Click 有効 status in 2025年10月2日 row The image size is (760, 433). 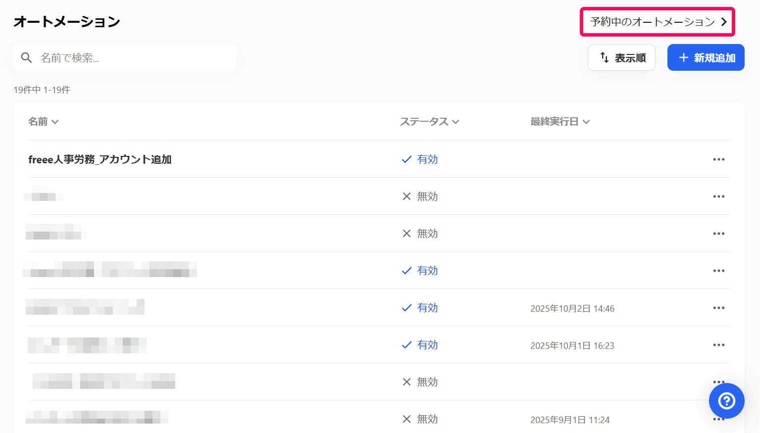(x=420, y=308)
